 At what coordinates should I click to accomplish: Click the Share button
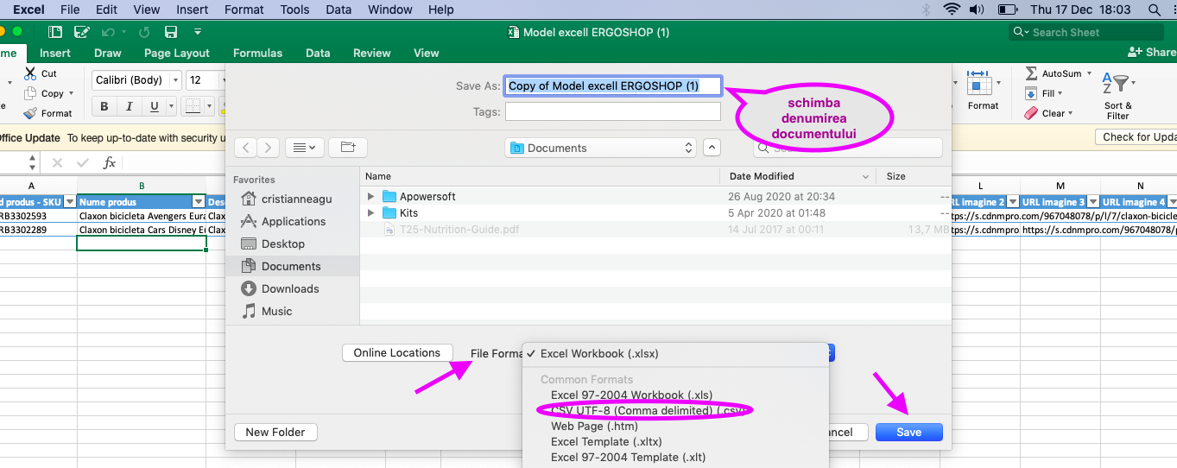(1153, 52)
